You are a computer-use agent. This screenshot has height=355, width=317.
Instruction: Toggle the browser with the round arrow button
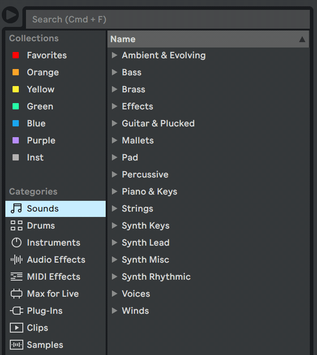tap(10, 15)
